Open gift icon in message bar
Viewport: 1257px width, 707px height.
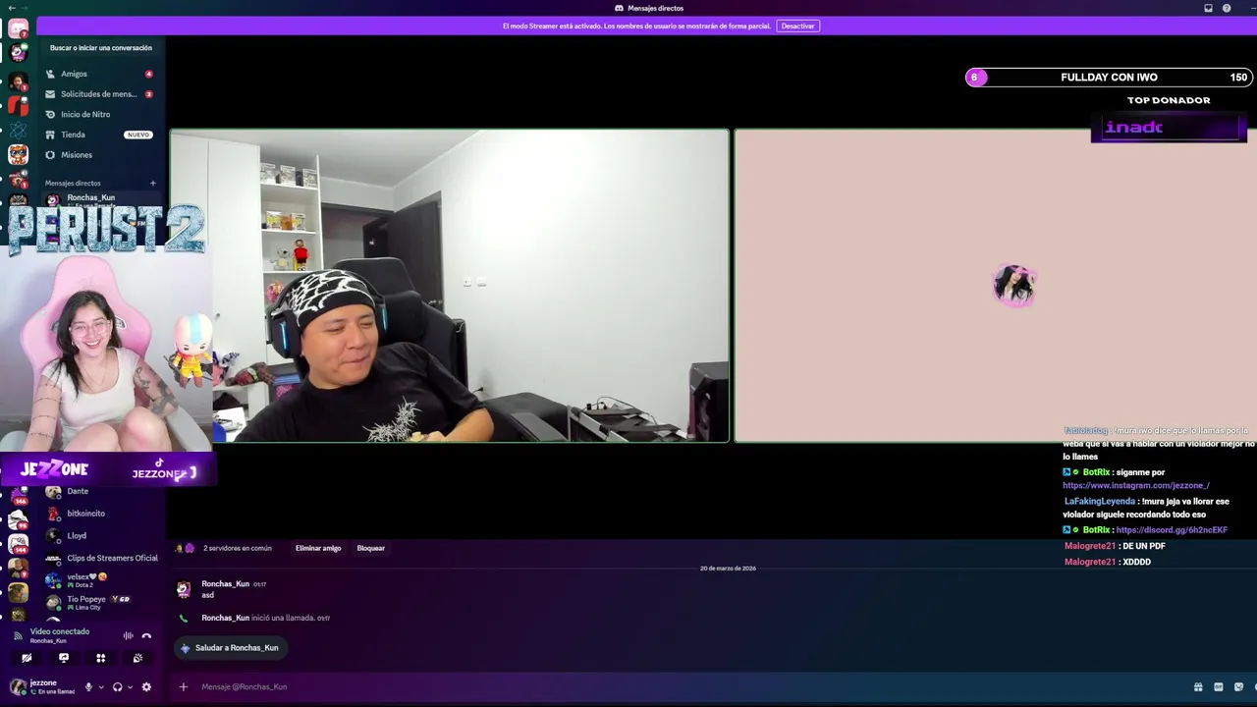tap(1198, 686)
